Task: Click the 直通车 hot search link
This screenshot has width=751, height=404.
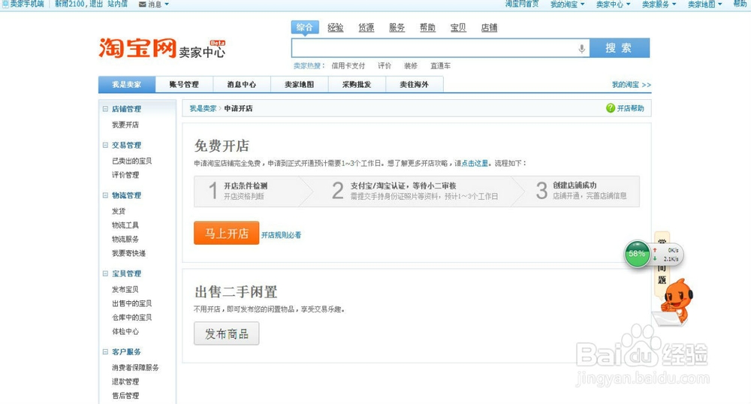Action: point(440,65)
